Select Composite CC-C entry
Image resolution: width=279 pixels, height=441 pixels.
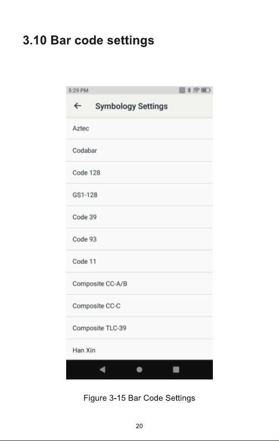pos(139,306)
